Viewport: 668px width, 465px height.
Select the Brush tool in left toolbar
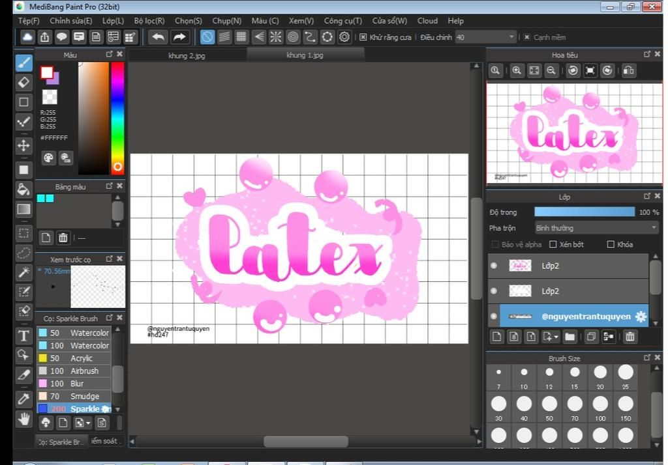click(24, 63)
